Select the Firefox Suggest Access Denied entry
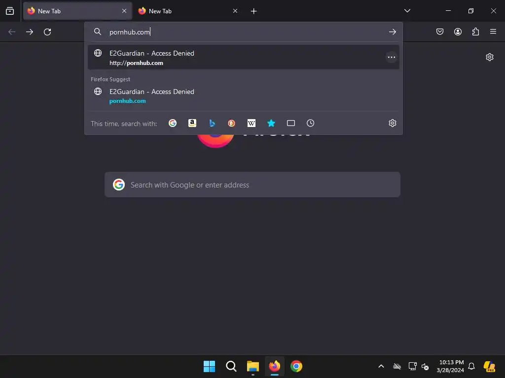This screenshot has width=505, height=378. 244,96
